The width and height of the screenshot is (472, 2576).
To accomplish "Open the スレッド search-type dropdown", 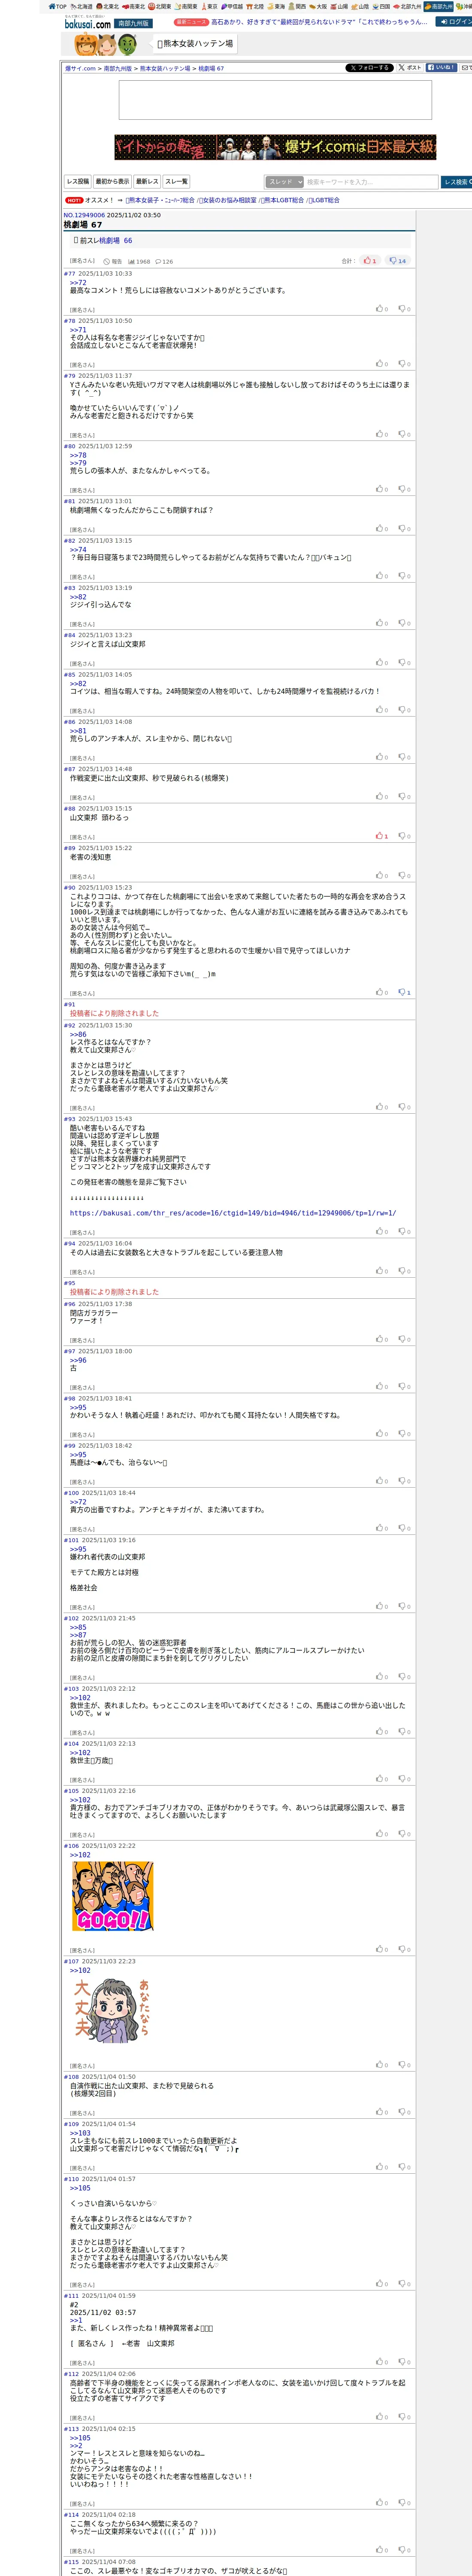I will tap(284, 182).
